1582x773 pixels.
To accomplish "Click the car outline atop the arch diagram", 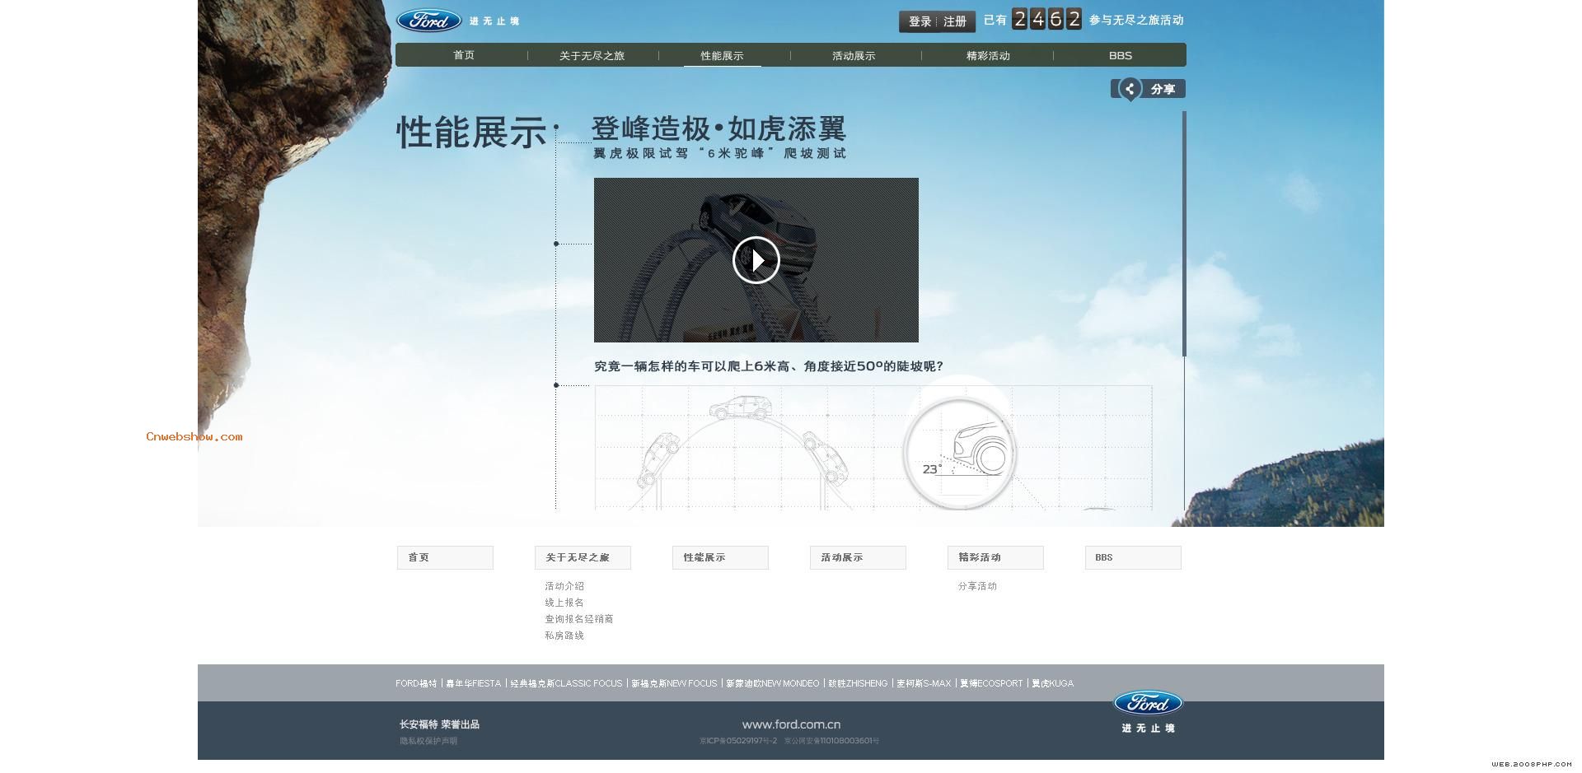I will [738, 407].
